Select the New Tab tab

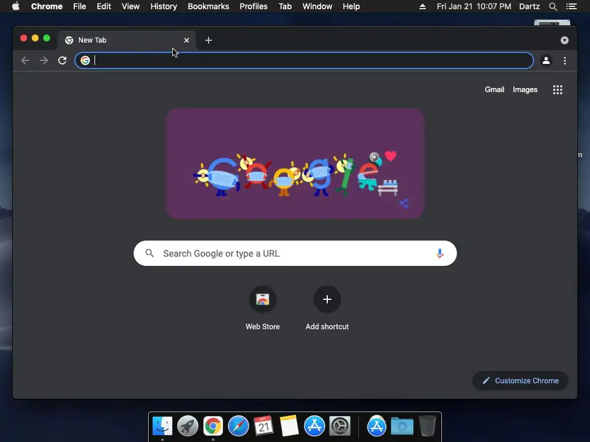pyautogui.click(x=126, y=40)
